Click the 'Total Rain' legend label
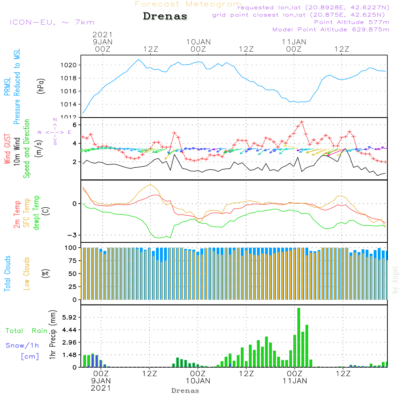The width and height of the screenshot is (404, 404). [27, 330]
